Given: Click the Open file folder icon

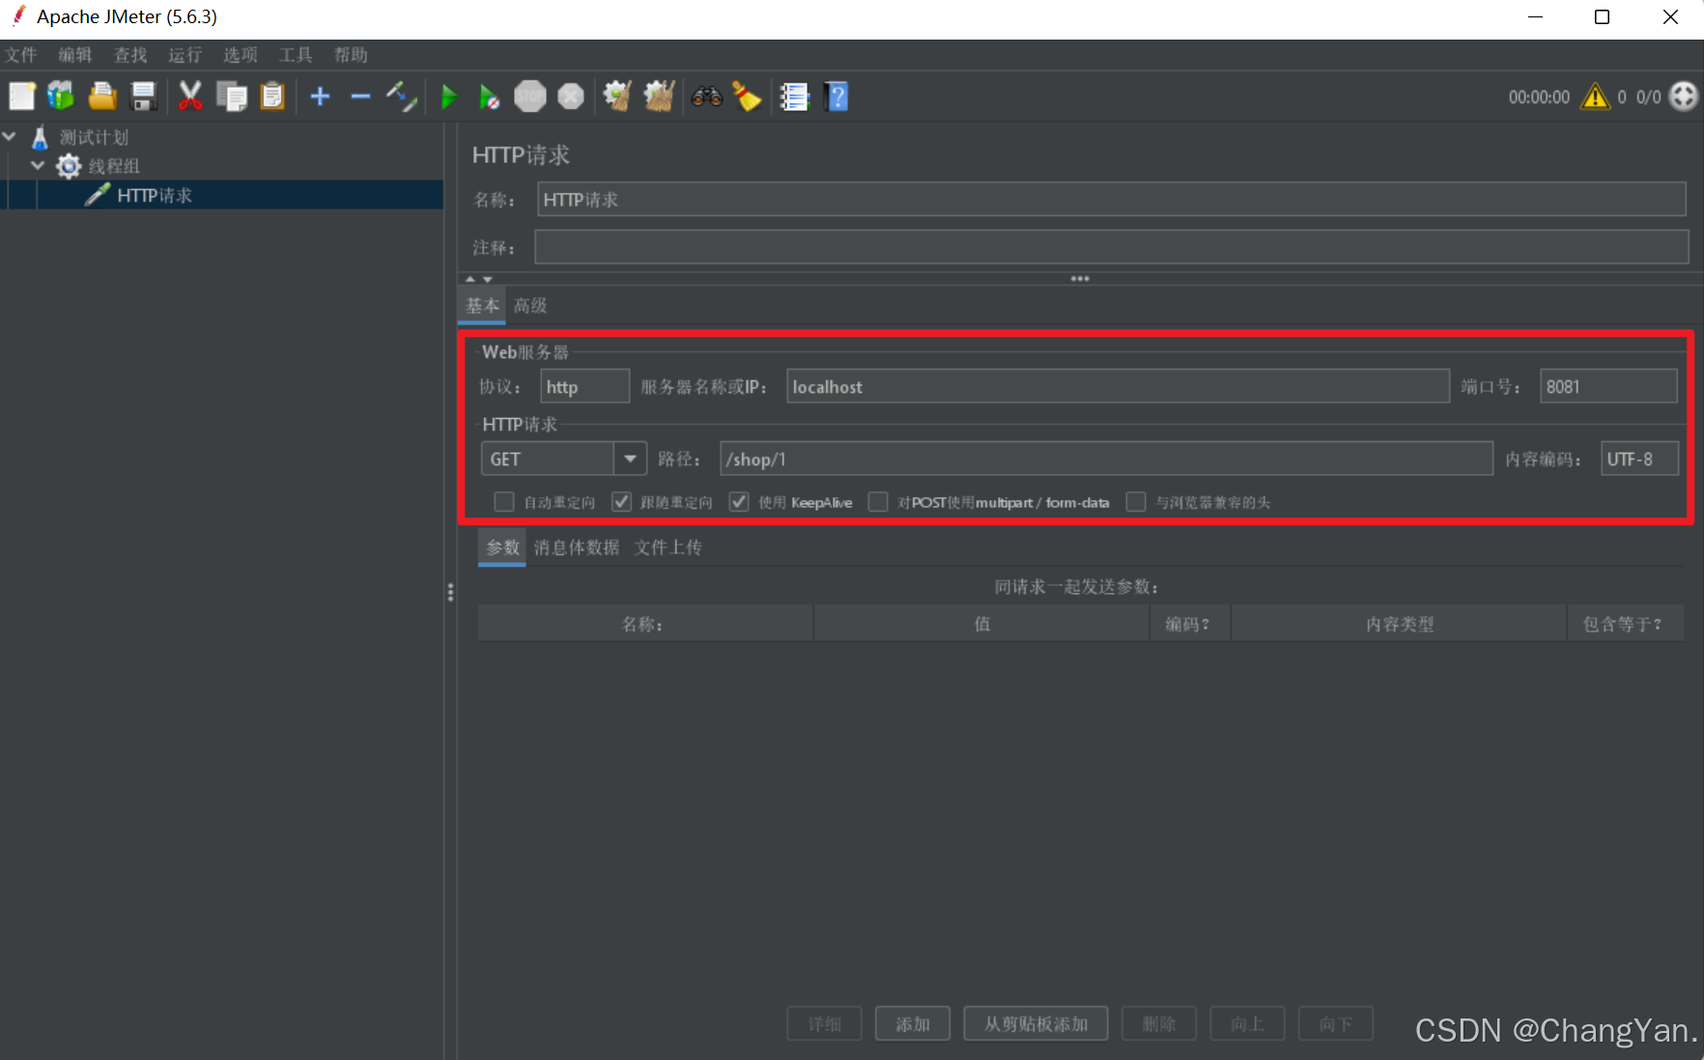Looking at the screenshot, I should pyautogui.click(x=102, y=97).
